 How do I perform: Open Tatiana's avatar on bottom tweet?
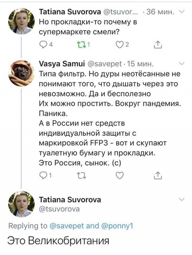click(x=20, y=204)
